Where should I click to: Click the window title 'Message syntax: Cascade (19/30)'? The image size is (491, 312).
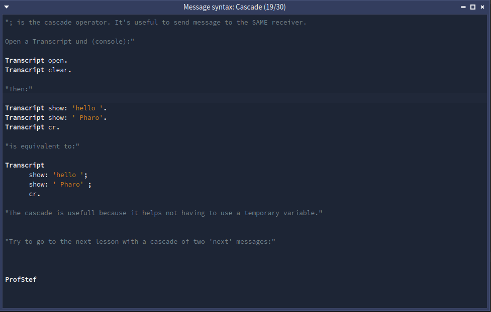[235, 7]
